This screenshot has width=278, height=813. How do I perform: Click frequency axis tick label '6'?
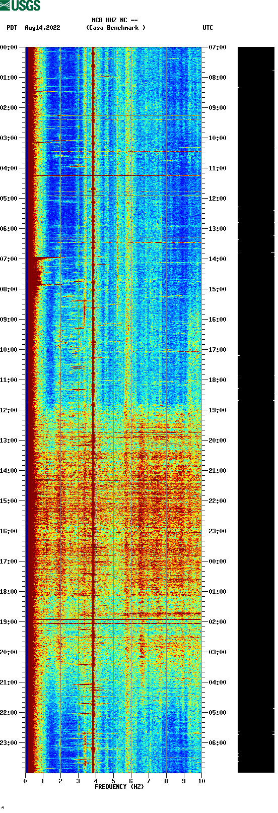tap(131, 781)
